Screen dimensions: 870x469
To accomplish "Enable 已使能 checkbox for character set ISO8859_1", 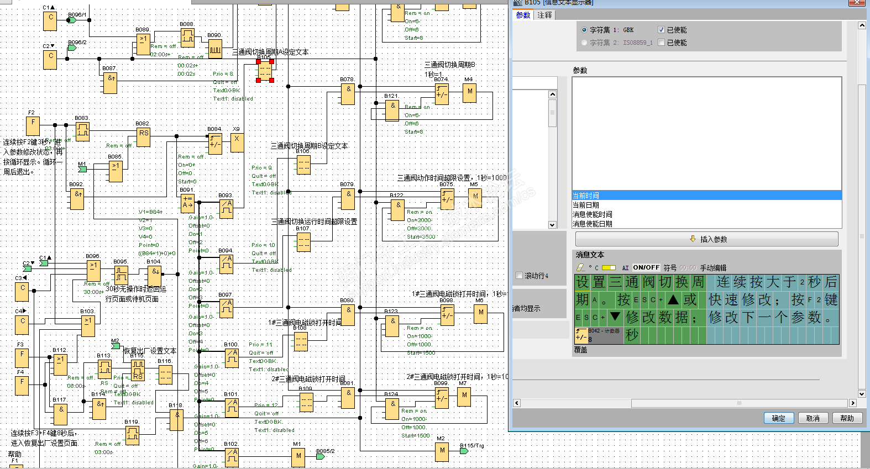I will pos(661,43).
